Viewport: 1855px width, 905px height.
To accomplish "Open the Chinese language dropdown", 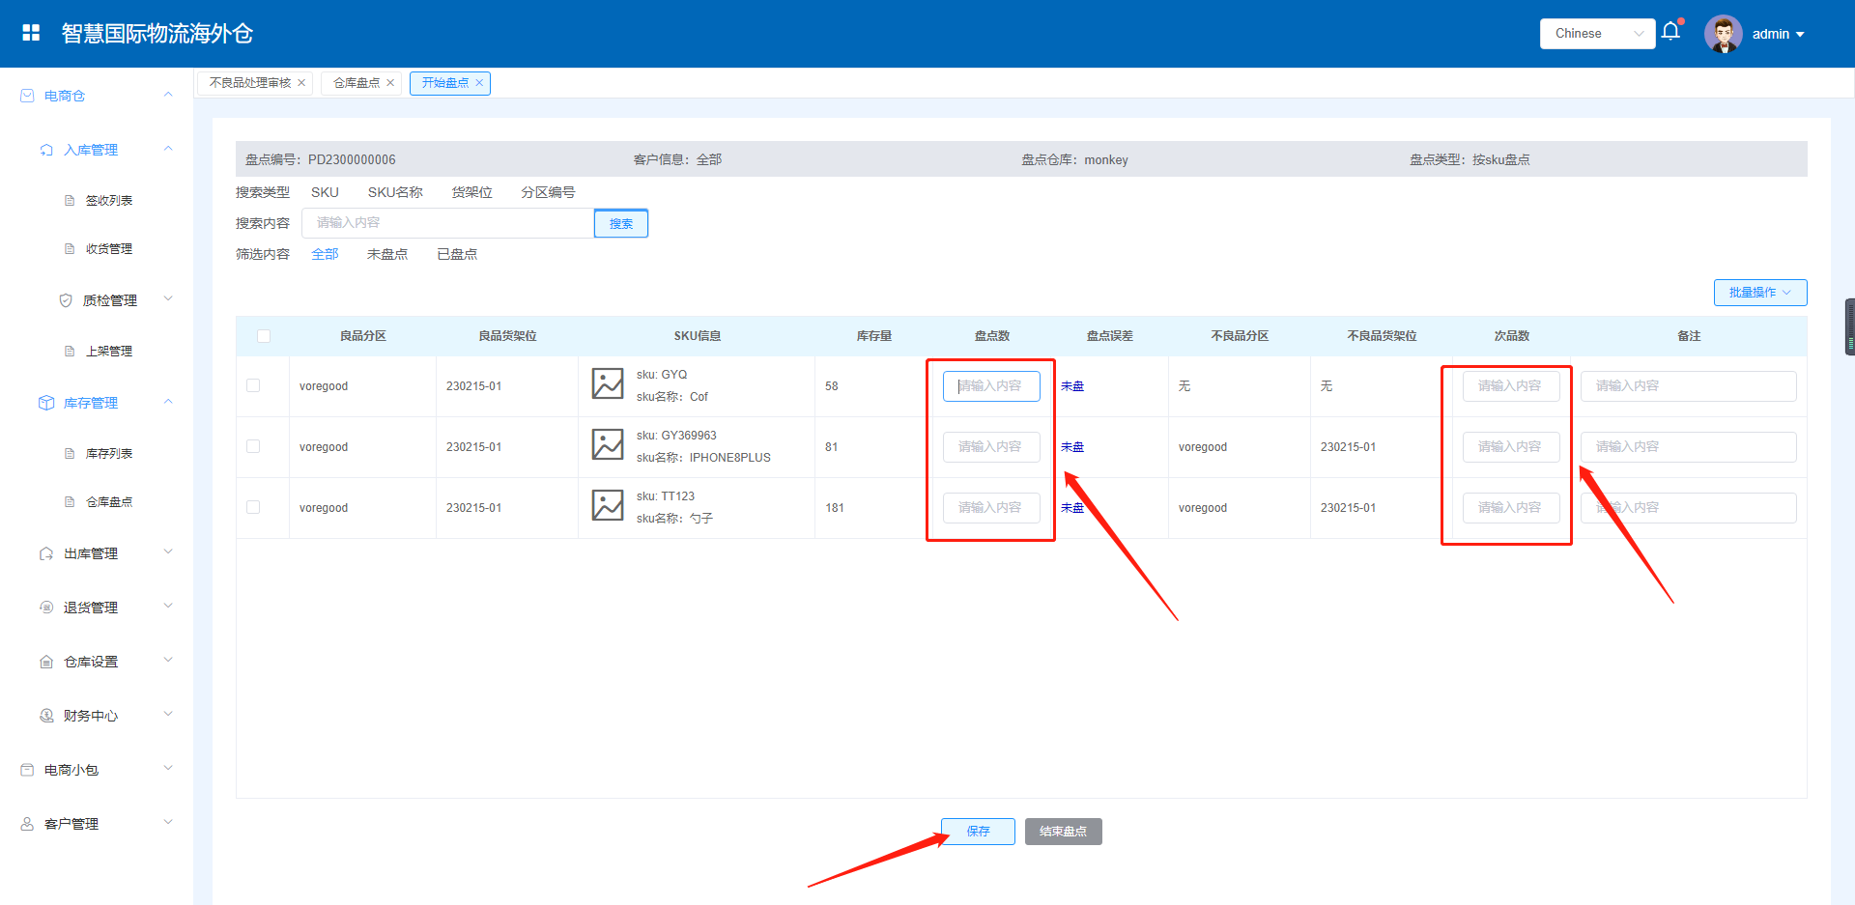I will (x=1597, y=34).
